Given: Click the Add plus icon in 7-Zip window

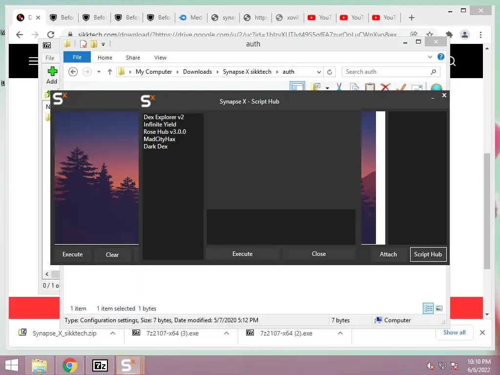Looking at the screenshot, I should 52,71.
